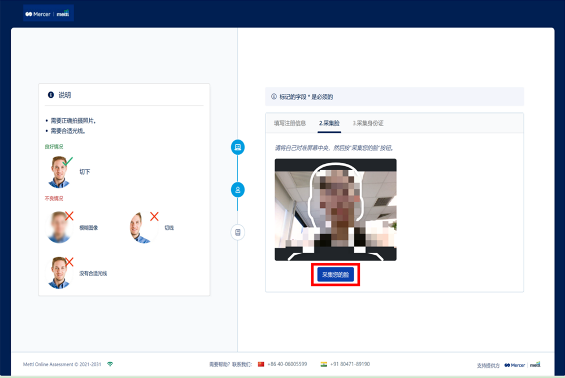Select the computer step icon in progress line
Image resolution: width=565 pixels, height=378 pixels.
click(x=238, y=147)
